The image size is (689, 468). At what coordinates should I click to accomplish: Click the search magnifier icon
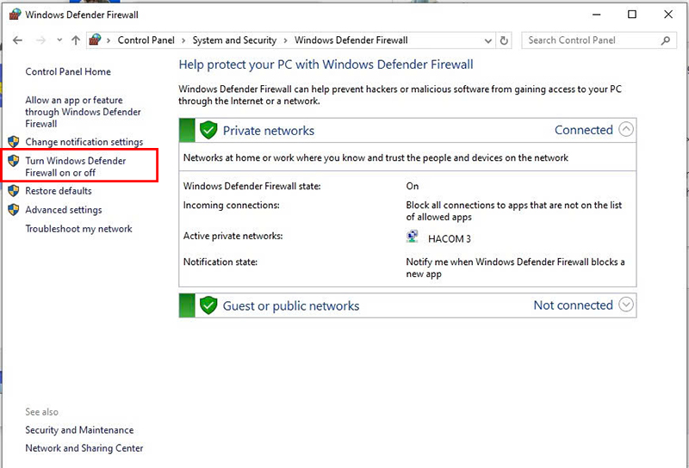(666, 40)
